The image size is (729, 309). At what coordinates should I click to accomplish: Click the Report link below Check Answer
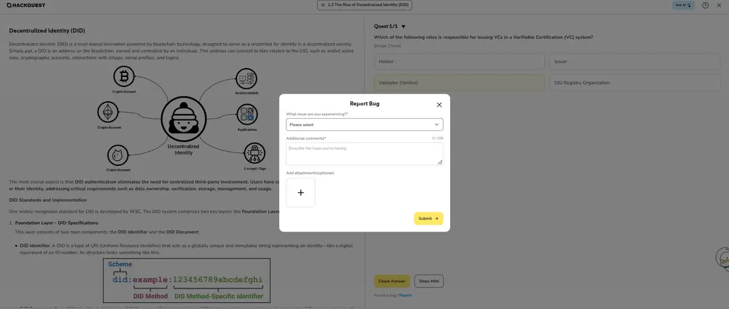point(405,295)
